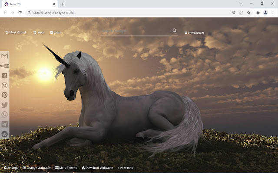This screenshot has width=278, height=173.
Task: Open WhatsApp sidebar shortcut
Action: pyautogui.click(x=5, y=114)
